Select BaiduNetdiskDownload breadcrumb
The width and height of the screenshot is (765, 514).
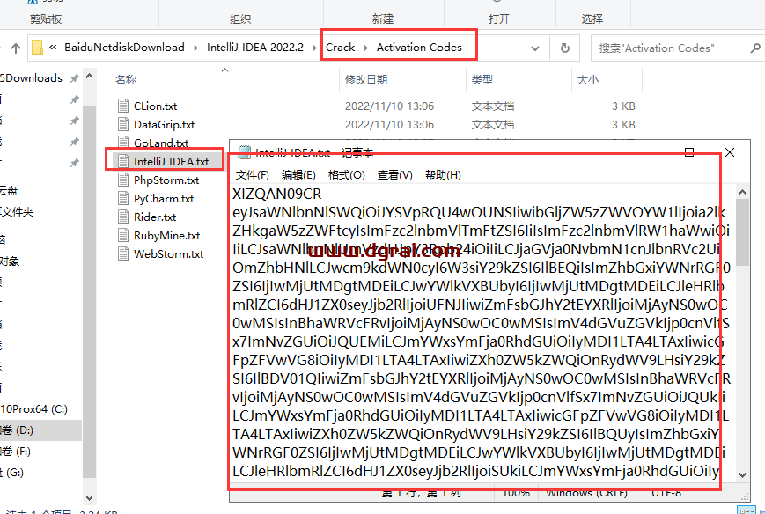coord(124,48)
